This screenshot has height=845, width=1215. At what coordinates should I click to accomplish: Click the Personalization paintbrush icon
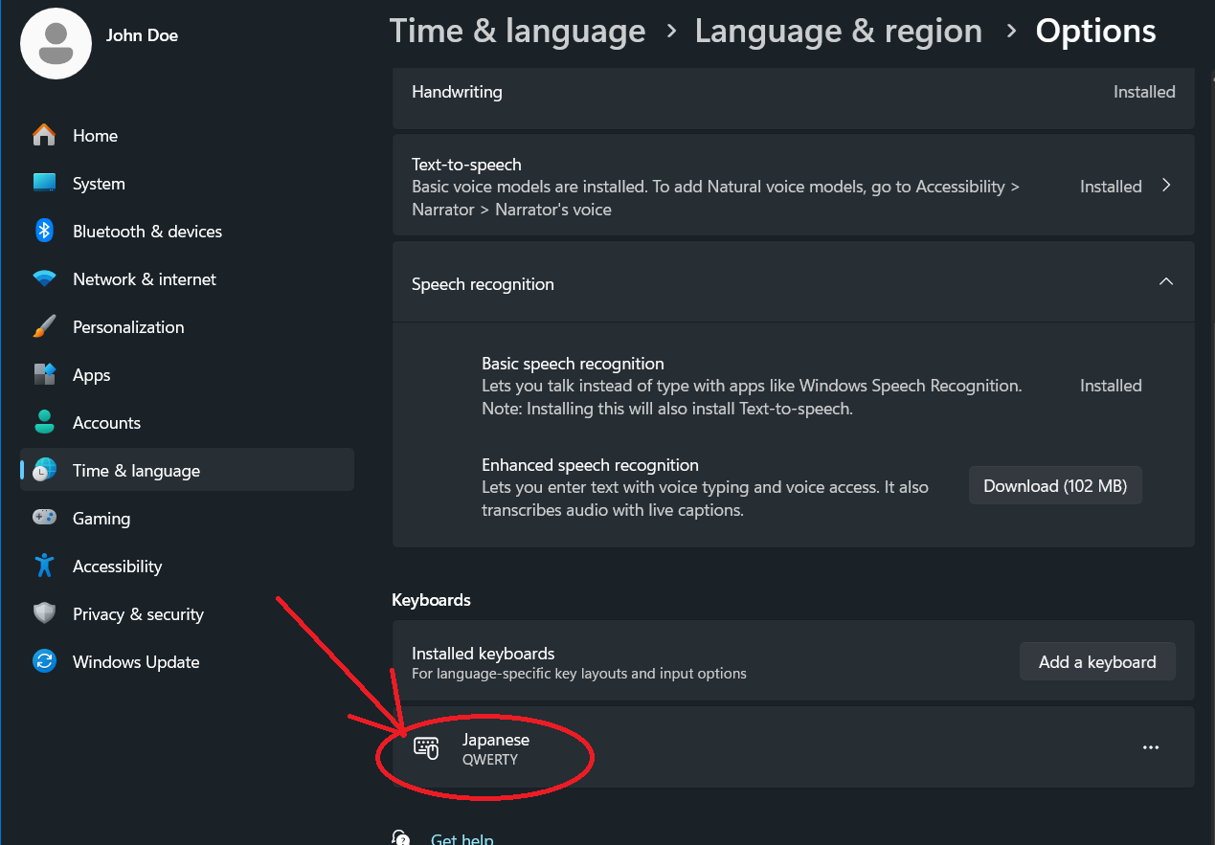coord(44,327)
